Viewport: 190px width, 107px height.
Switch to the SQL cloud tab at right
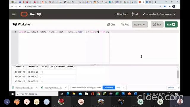point(148,2)
